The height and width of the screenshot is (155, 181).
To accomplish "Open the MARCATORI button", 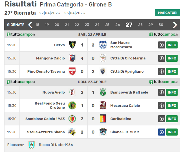I will tap(167, 13).
